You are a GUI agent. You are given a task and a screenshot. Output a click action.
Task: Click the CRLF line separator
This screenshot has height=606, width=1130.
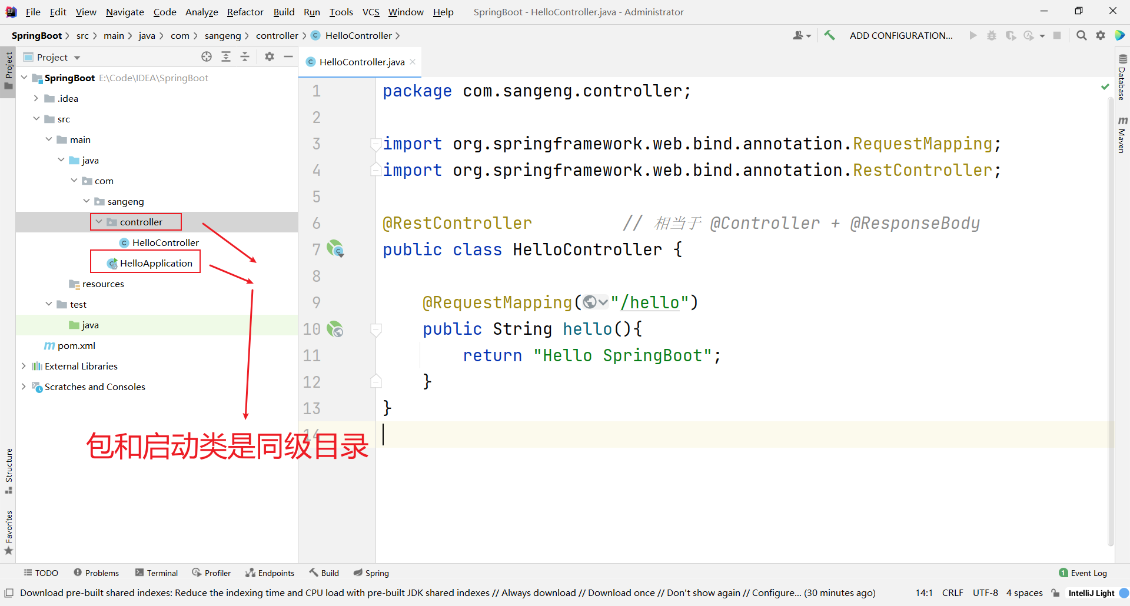tap(952, 593)
